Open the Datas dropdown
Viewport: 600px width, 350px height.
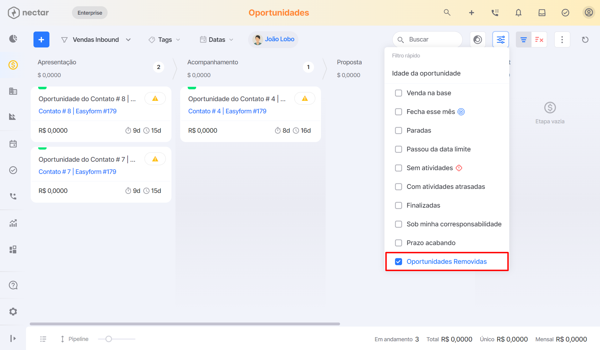point(217,40)
